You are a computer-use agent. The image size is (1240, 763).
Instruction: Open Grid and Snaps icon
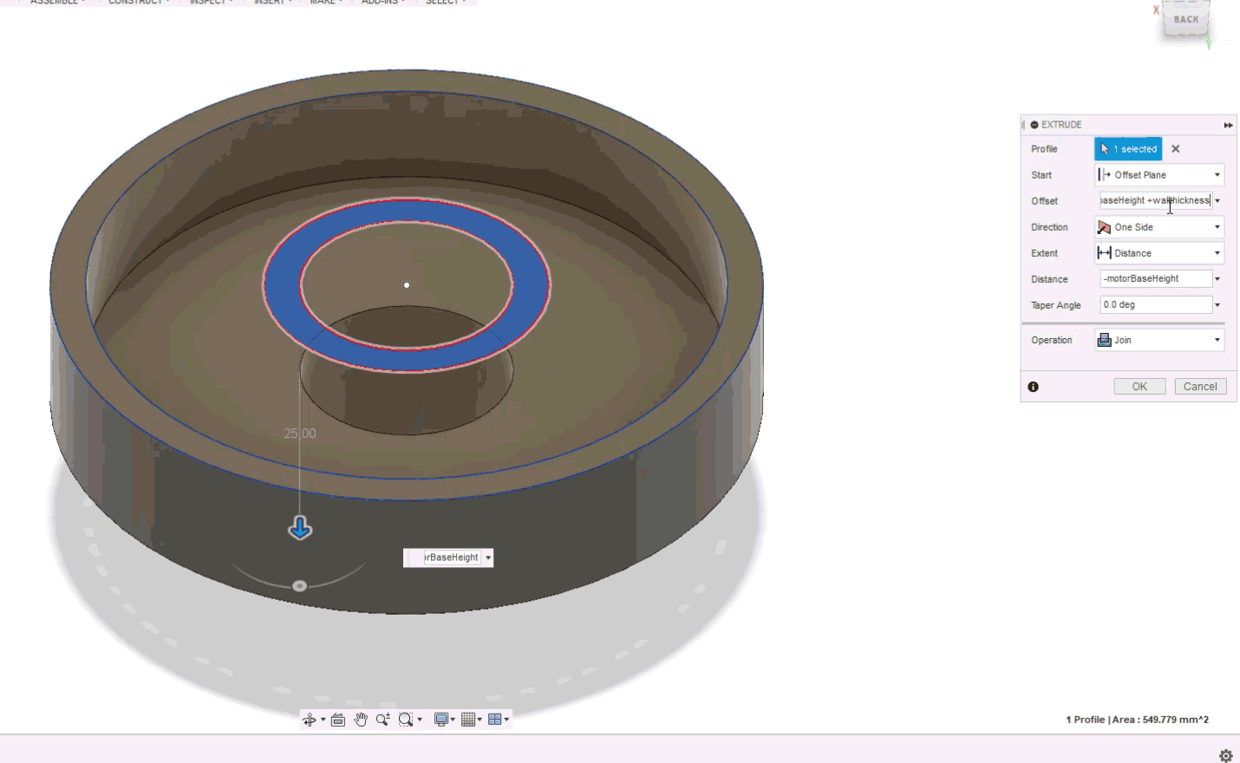pyautogui.click(x=468, y=720)
